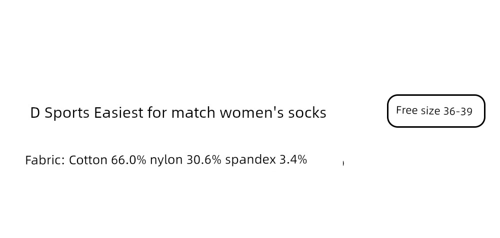Click the letter D at title start

pos(35,113)
